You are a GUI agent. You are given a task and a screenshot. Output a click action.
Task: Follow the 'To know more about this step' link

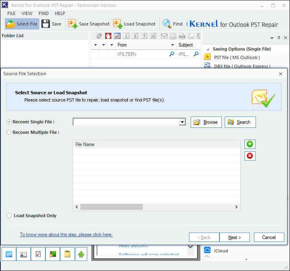click(66, 235)
